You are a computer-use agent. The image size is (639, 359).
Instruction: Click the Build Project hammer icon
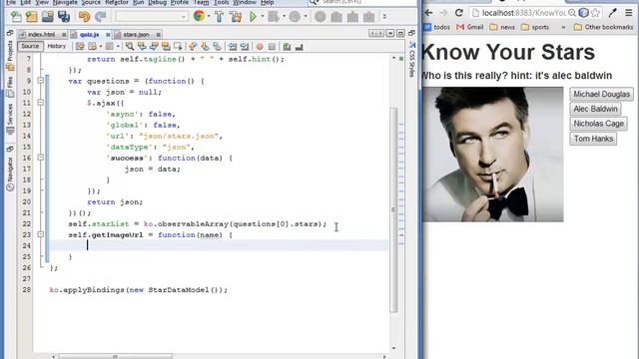pyautogui.click(x=219, y=17)
